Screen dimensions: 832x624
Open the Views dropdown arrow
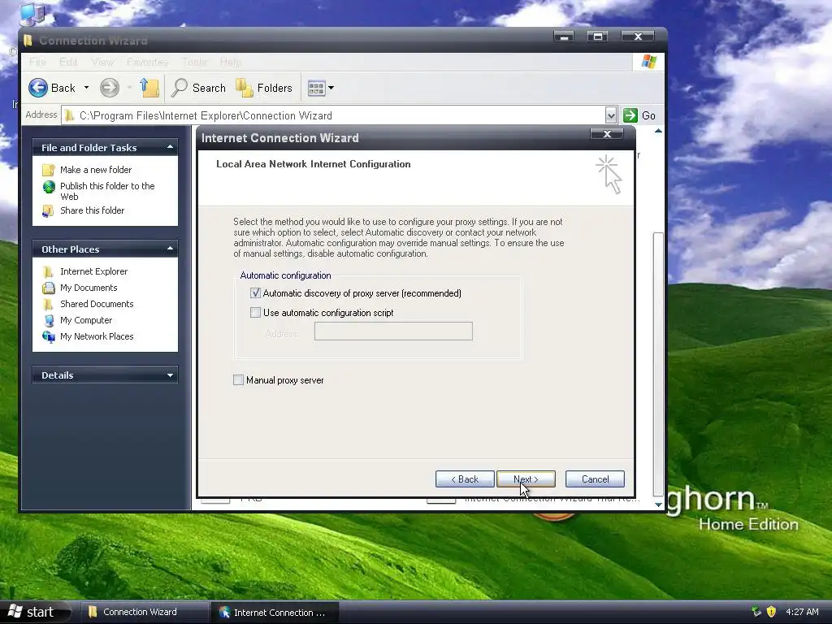click(x=331, y=88)
